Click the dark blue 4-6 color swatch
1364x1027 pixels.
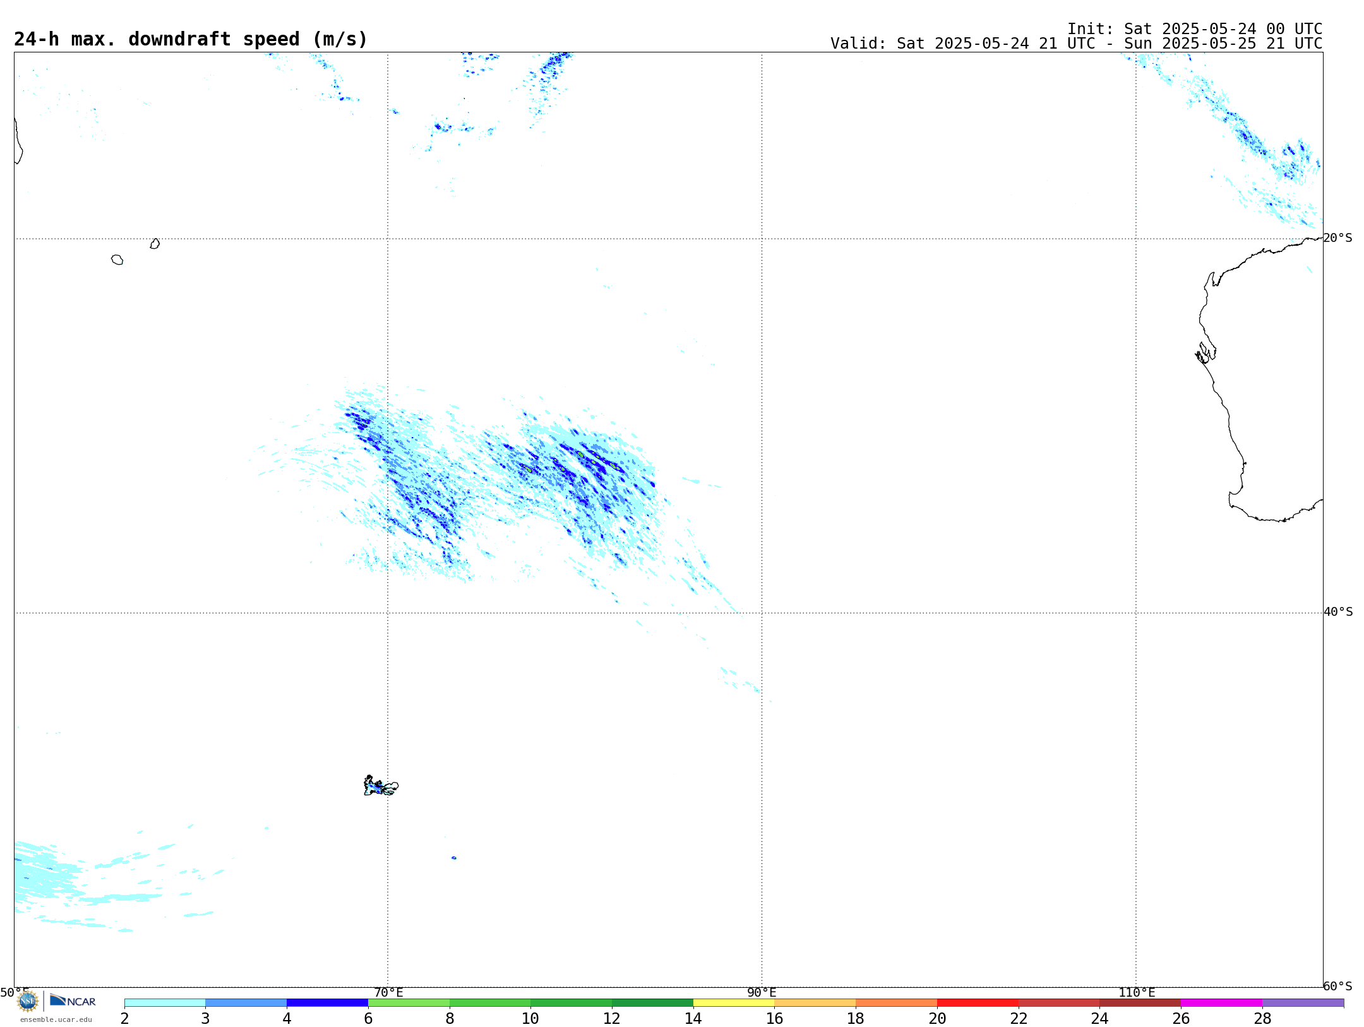pyautogui.click(x=327, y=1003)
